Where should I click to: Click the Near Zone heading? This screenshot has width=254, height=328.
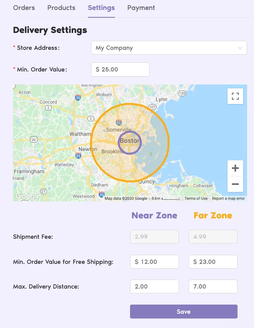(154, 215)
